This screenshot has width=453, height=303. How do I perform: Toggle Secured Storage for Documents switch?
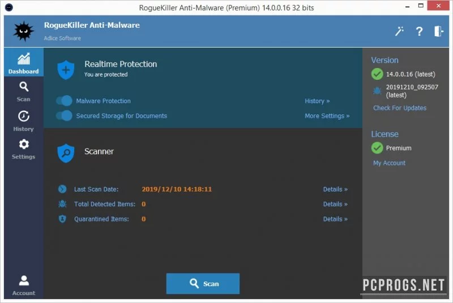coord(64,116)
